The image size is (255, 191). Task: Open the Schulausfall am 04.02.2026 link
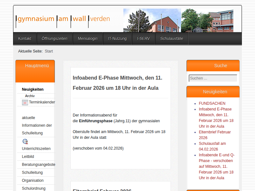click(x=212, y=146)
